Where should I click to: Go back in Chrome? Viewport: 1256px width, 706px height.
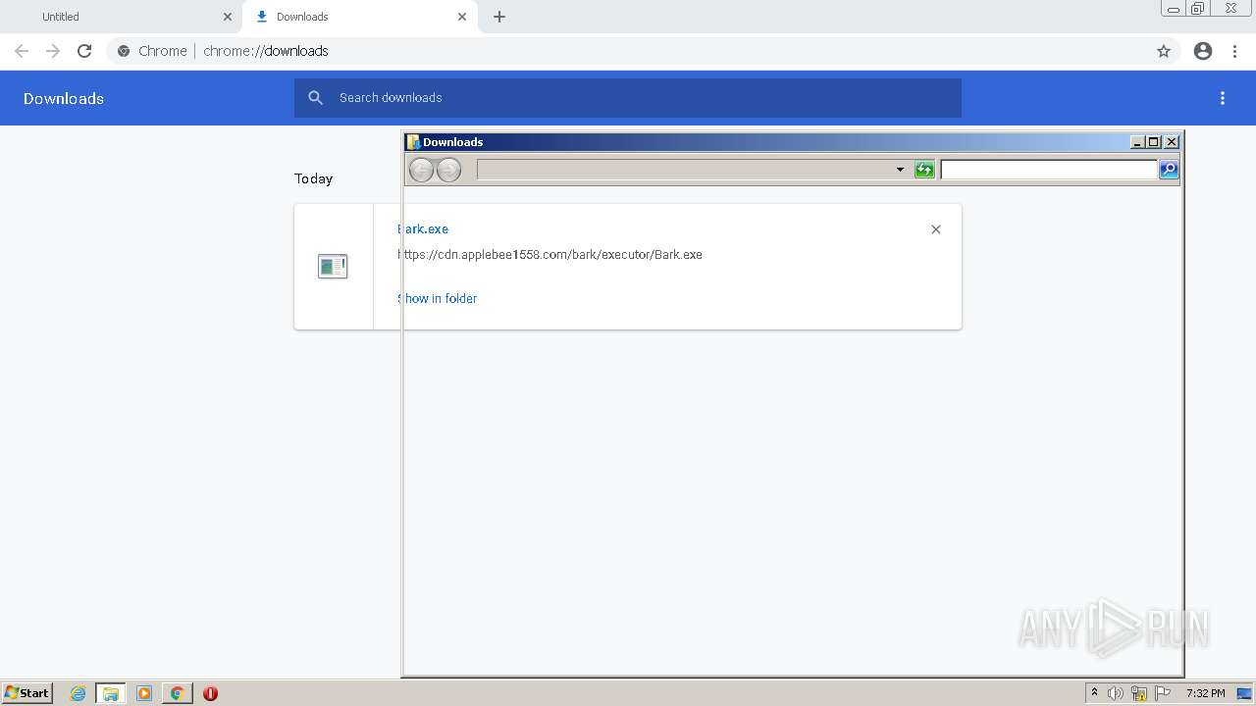point(22,51)
